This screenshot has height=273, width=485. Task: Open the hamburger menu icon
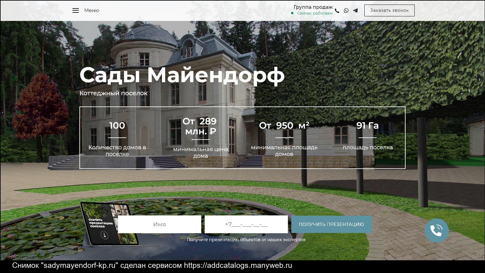(x=75, y=10)
